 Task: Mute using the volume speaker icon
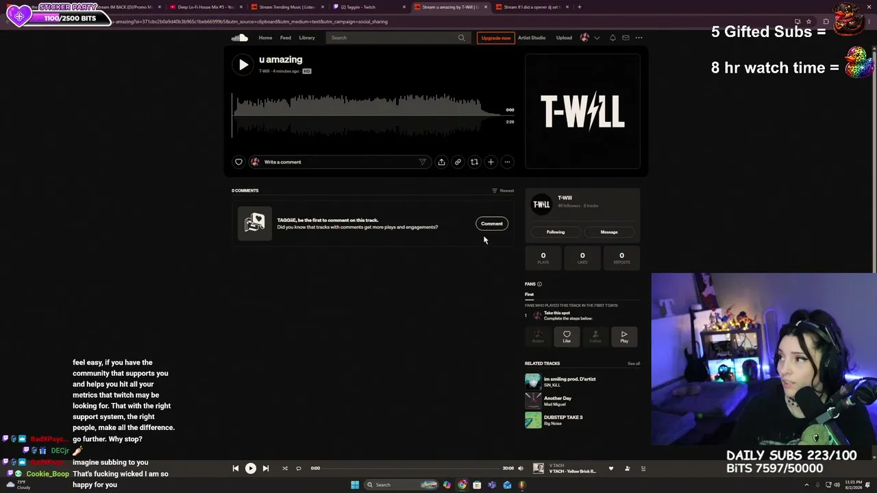[521, 468]
